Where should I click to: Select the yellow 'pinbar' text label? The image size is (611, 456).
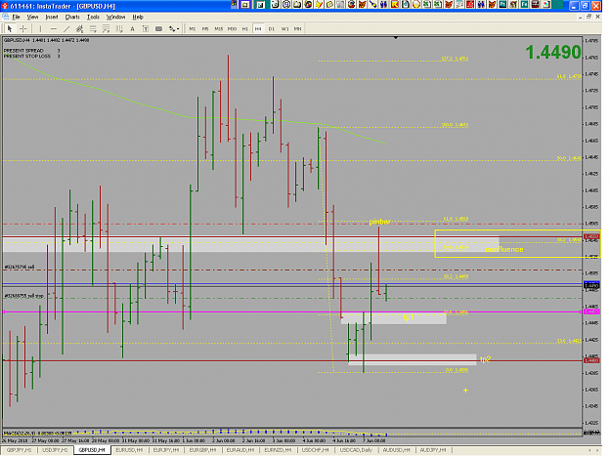tap(379, 222)
